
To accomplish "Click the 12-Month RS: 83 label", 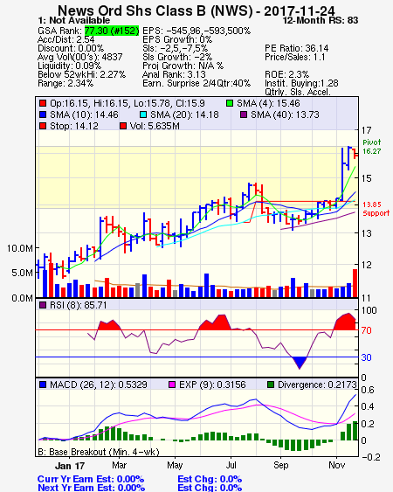I will coord(321,20).
